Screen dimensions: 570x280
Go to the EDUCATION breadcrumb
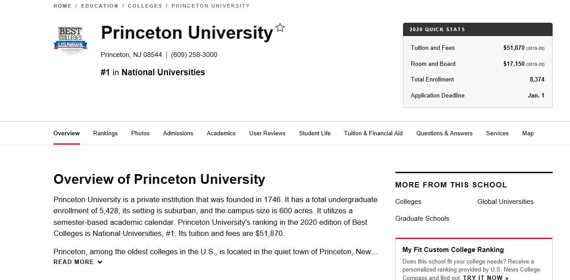[x=100, y=6]
